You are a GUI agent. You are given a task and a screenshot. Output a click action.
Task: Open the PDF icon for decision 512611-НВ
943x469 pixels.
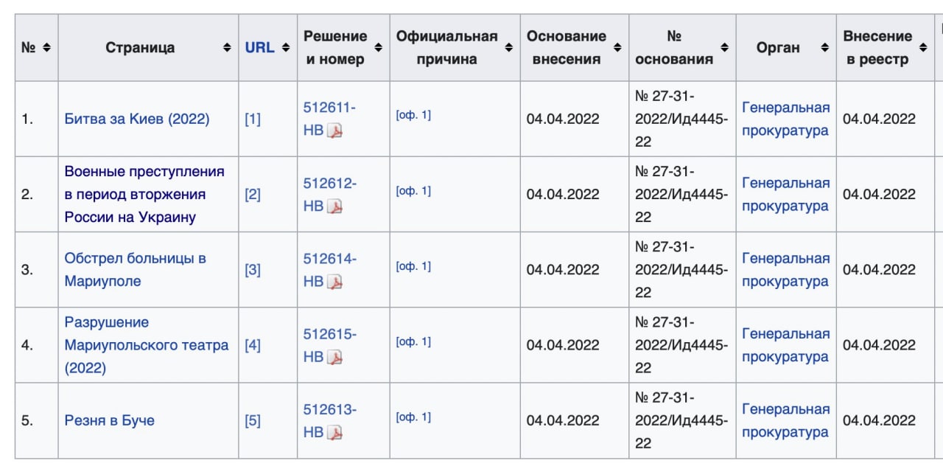pyautogui.click(x=335, y=131)
